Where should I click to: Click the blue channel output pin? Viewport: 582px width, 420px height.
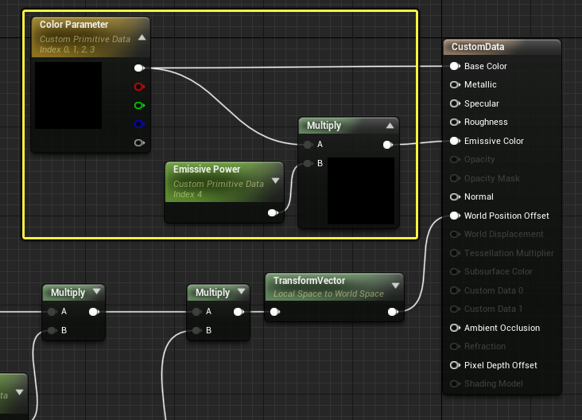[x=139, y=124]
